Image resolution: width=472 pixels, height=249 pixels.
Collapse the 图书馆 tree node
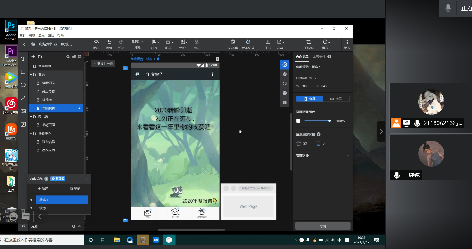(x=31, y=117)
